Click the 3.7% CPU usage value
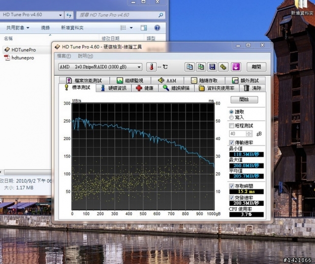Screen dimensions: 315x264 click(246, 215)
